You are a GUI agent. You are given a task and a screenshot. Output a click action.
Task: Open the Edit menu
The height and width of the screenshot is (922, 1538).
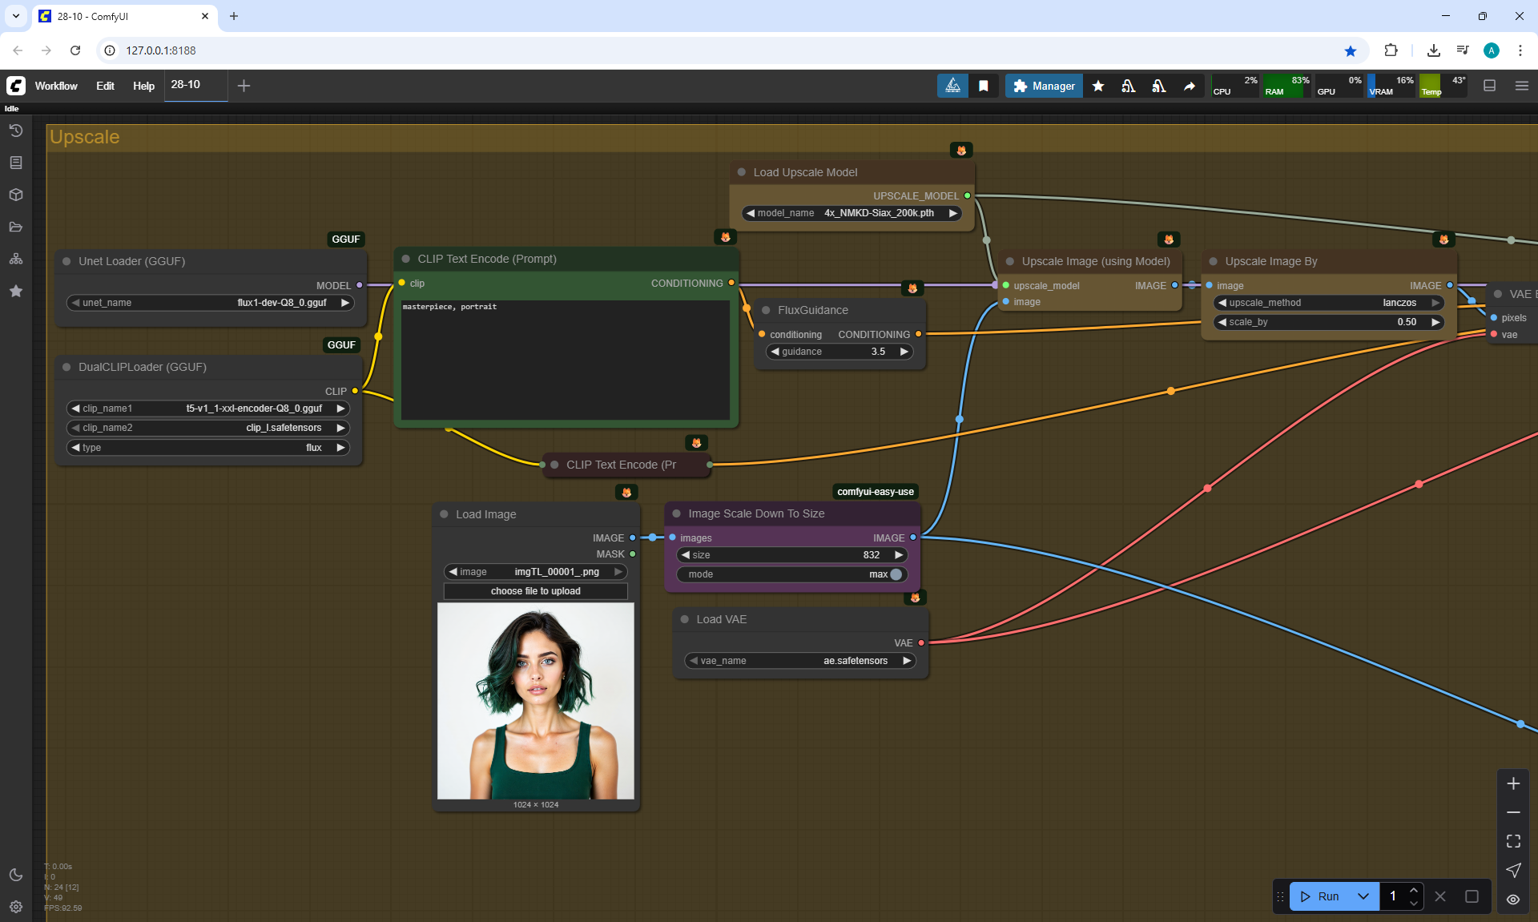click(105, 86)
